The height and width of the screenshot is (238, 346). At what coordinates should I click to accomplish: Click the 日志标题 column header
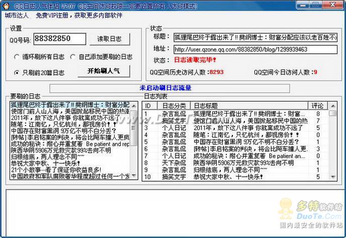point(249,106)
